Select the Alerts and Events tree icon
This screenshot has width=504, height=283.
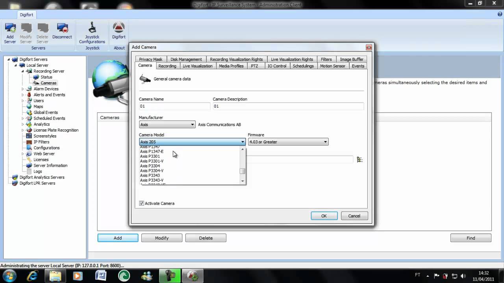coord(29,95)
